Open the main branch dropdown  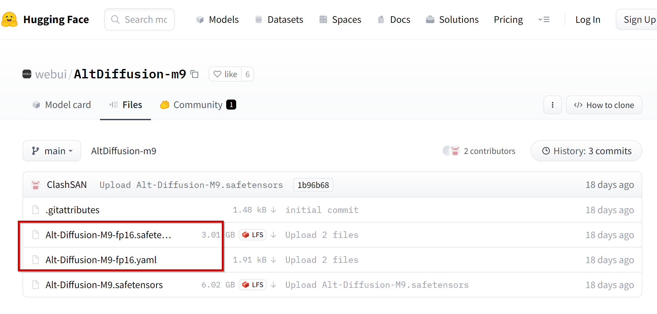click(52, 151)
